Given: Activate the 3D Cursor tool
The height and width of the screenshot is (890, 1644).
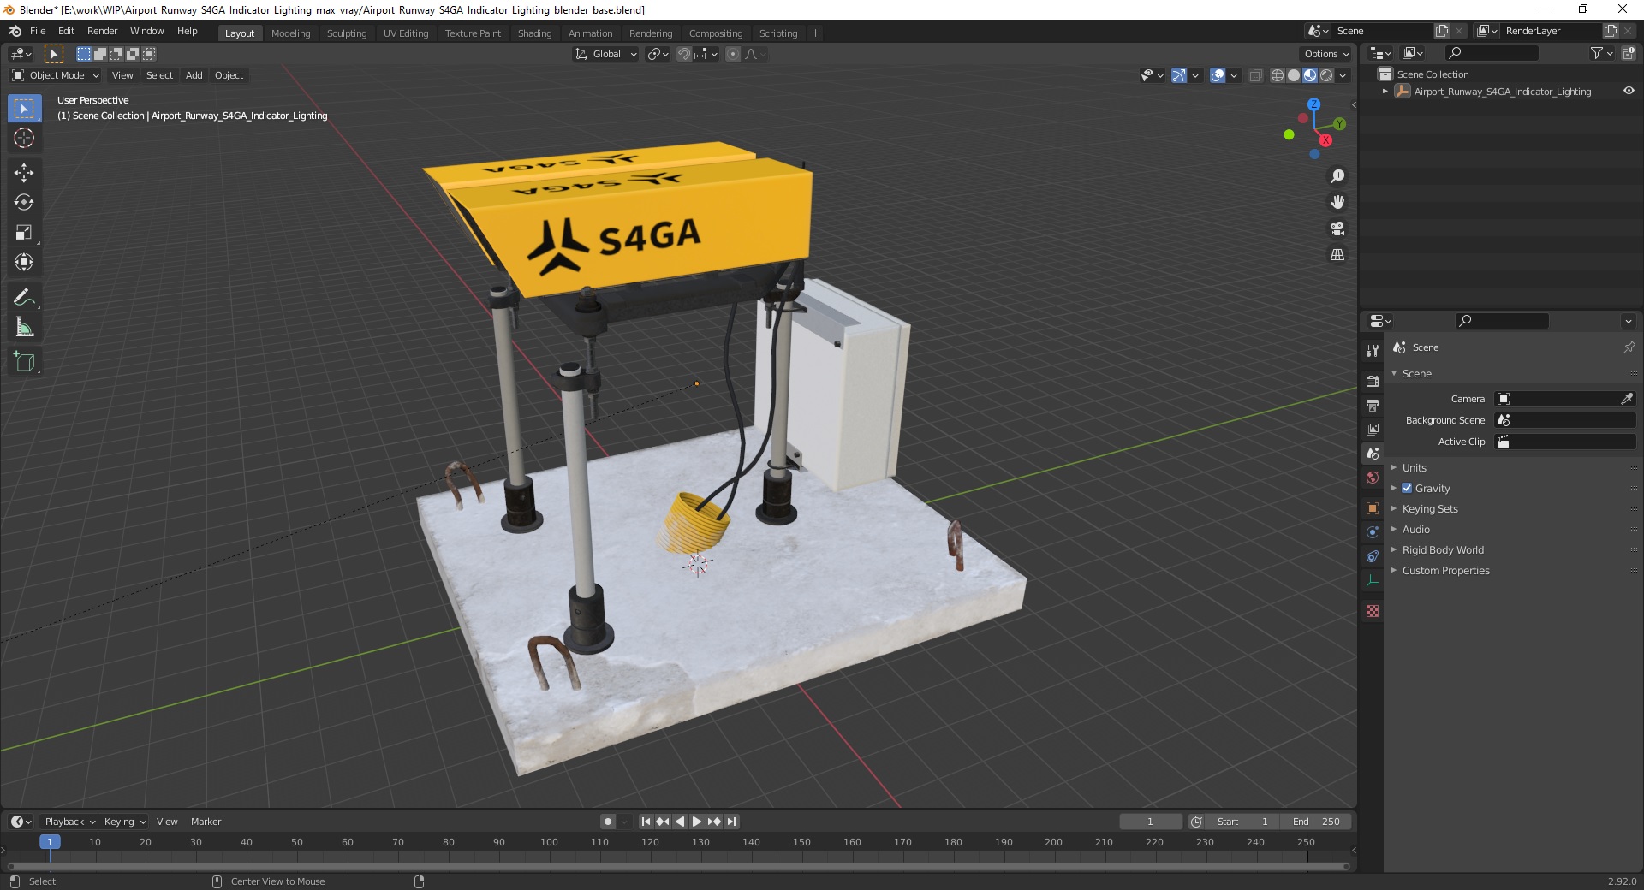Looking at the screenshot, I should click(x=24, y=138).
